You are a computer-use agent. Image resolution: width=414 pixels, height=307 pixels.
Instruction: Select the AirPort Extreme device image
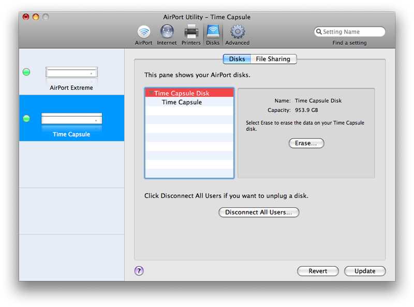(71, 72)
